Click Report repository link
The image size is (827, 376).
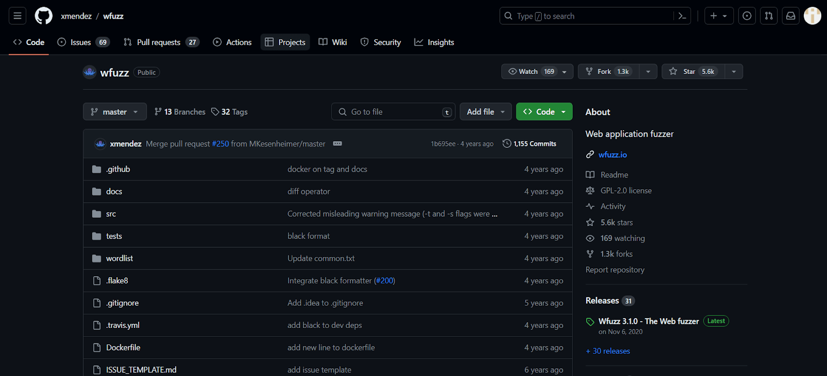coord(615,269)
